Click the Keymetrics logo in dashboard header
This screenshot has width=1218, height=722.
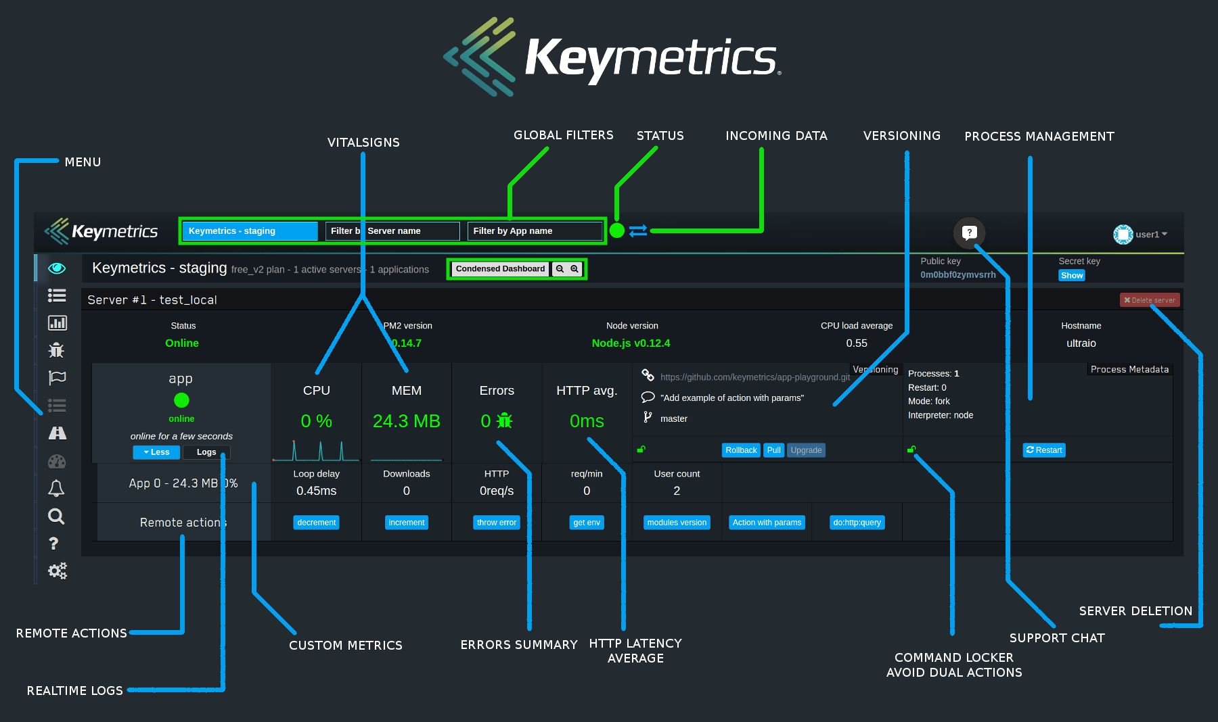tap(101, 231)
